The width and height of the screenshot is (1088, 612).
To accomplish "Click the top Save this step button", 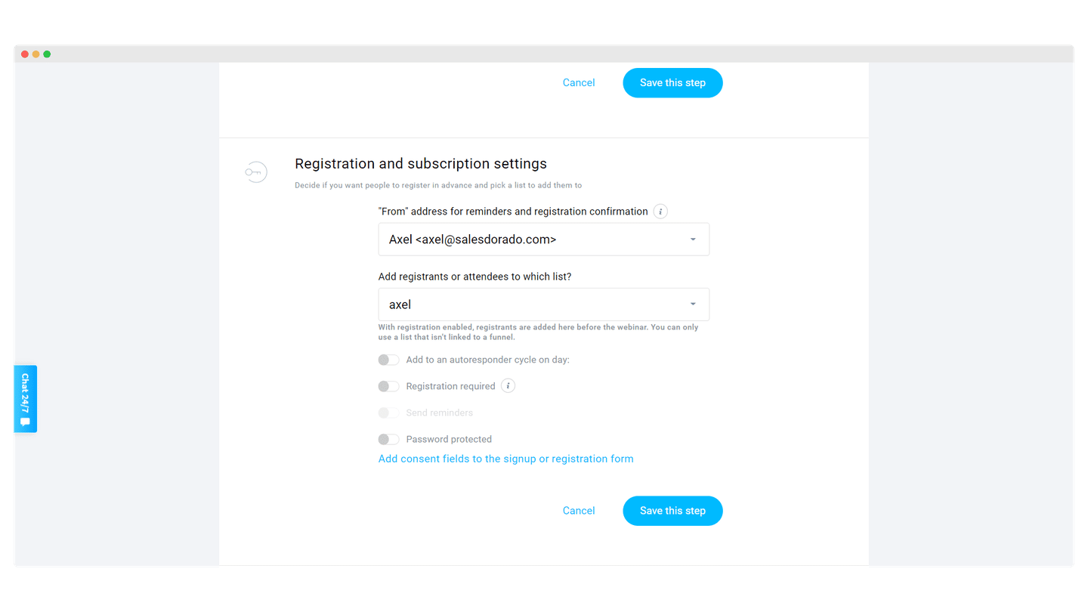I will coord(672,83).
